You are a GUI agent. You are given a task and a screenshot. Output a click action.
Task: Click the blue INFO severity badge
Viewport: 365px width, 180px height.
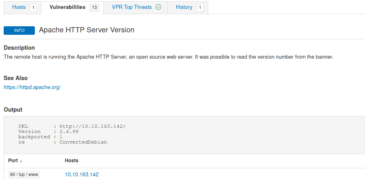(x=19, y=30)
